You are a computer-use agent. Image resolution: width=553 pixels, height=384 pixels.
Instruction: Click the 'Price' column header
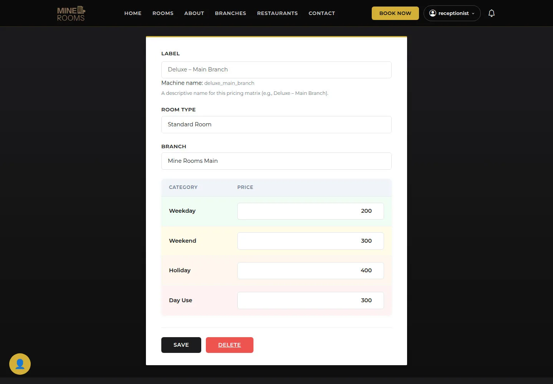245,187
